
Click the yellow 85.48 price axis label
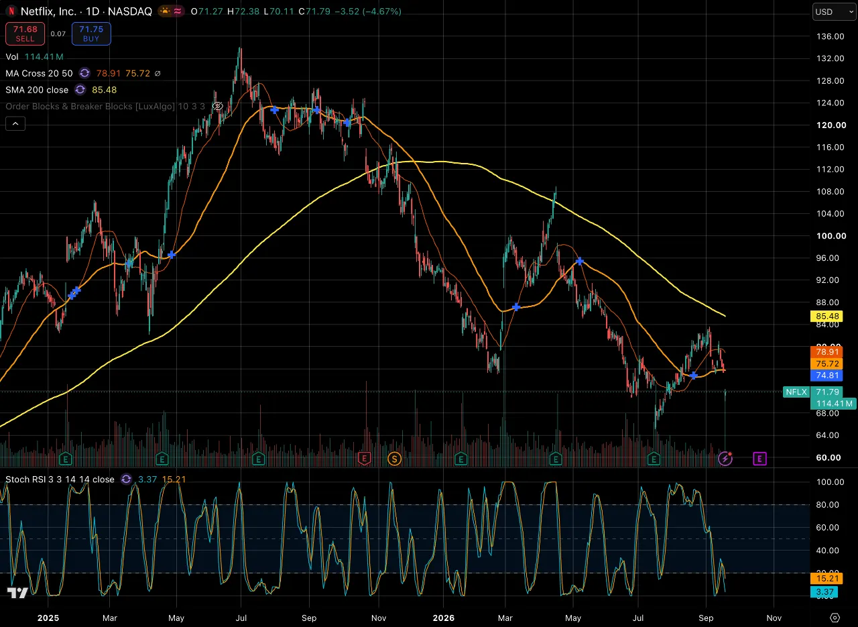pos(828,316)
